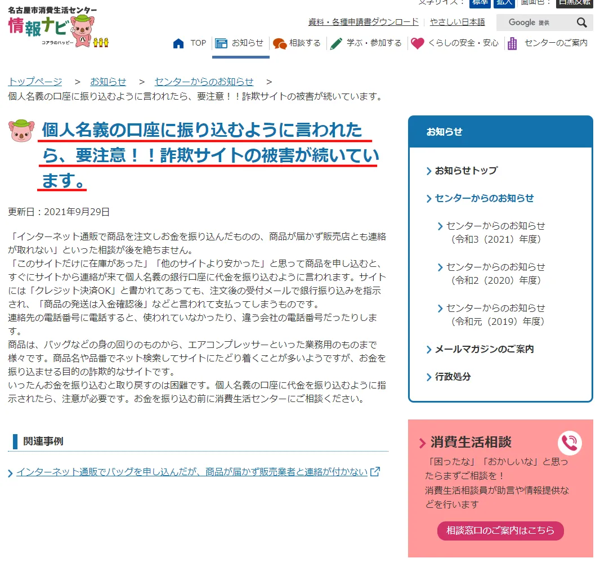The image size is (600, 567).
Task: Open メールマガジンのご案内 in sidebar
Action: click(483, 349)
